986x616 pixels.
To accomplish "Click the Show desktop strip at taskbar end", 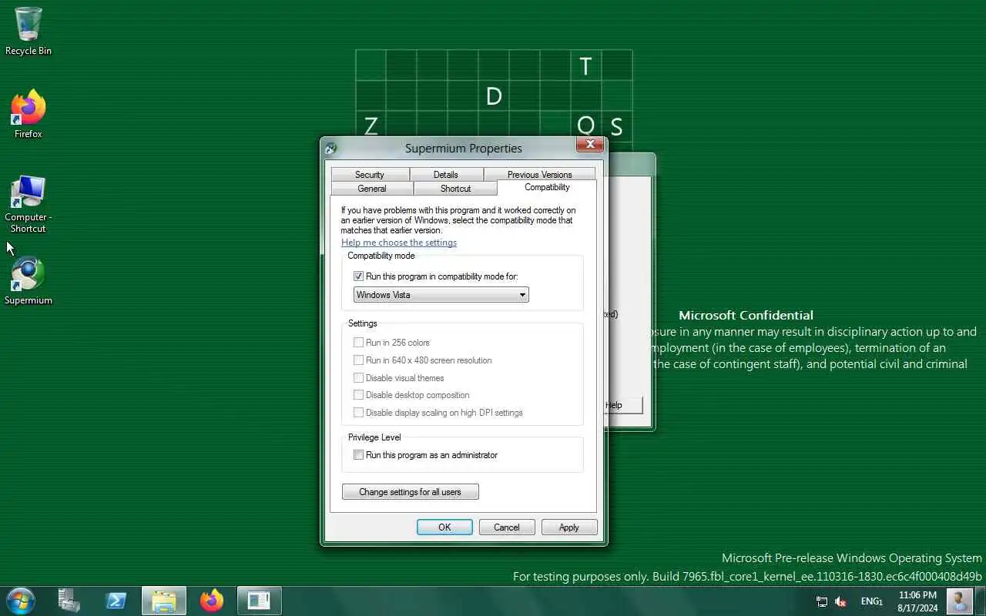I will tap(981, 601).
